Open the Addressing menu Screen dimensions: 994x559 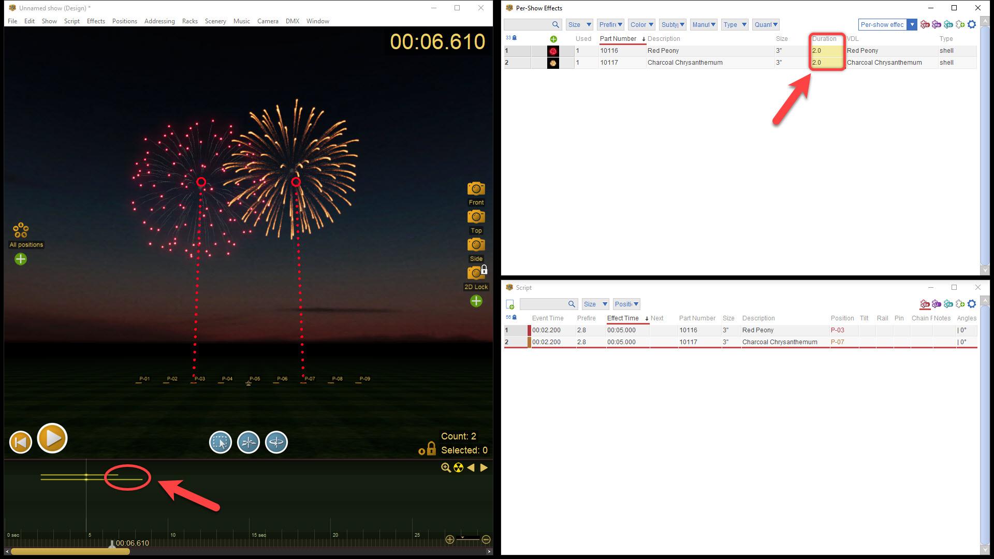pos(159,21)
